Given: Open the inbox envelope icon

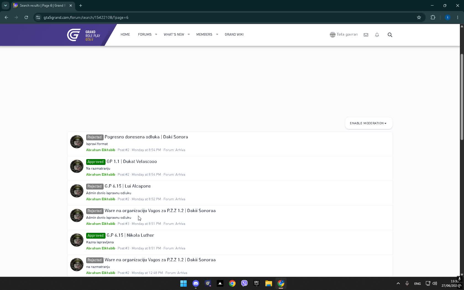Looking at the screenshot, I should coord(366,35).
